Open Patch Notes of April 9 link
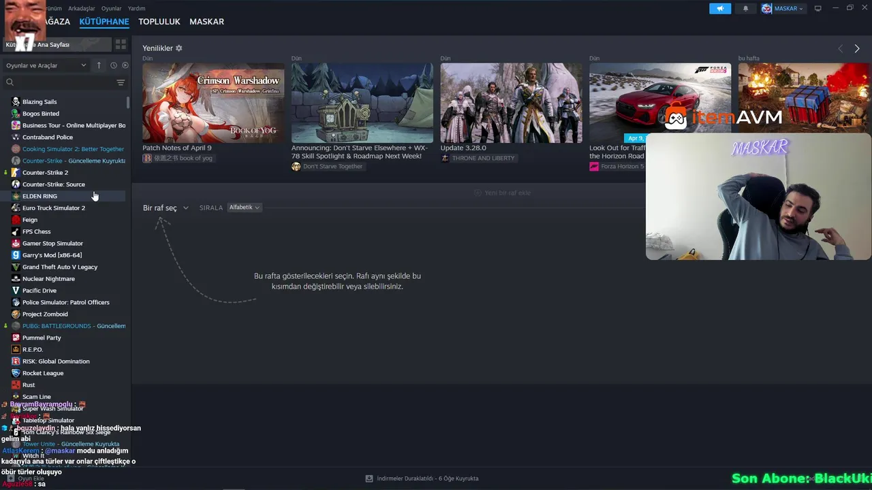 (177, 148)
